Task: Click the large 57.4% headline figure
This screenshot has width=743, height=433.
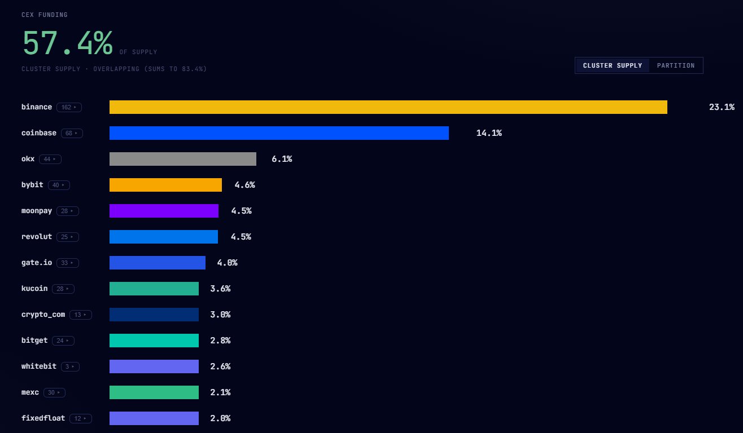Action: [67, 43]
